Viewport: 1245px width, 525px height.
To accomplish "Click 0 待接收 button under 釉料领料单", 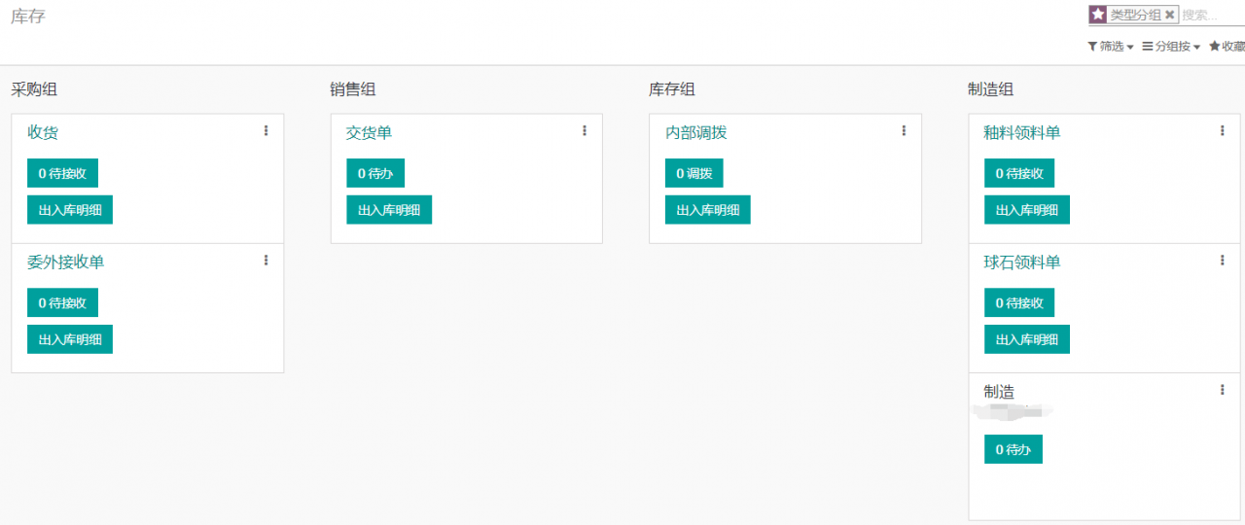I will click(x=1019, y=173).
